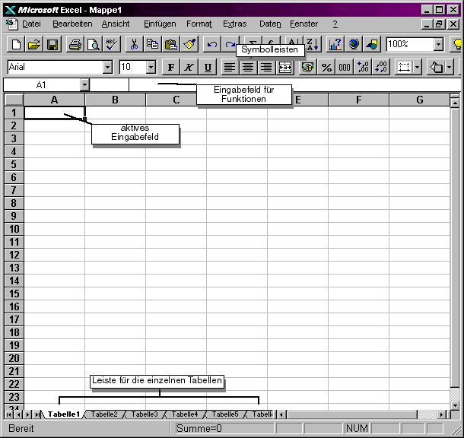Expand the Arial font name dropdown
Screen dimensions: 464x438
click(x=108, y=68)
